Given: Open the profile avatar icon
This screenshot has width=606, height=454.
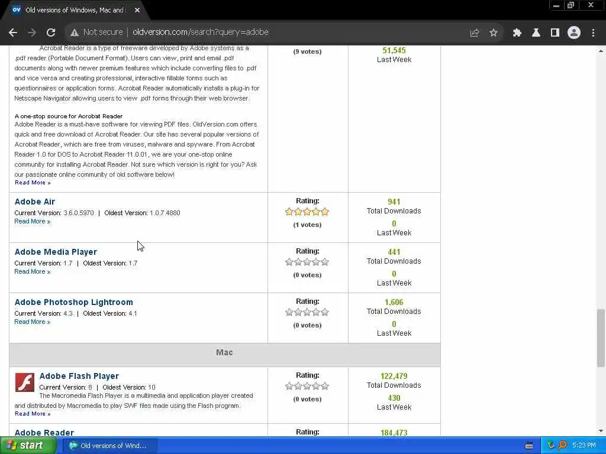Looking at the screenshot, I should [574, 33].
